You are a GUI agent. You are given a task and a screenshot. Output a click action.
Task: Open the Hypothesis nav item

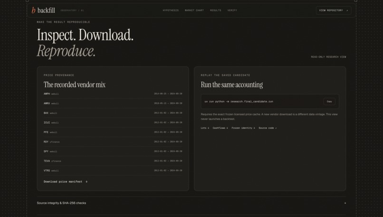tap(171, 10)
